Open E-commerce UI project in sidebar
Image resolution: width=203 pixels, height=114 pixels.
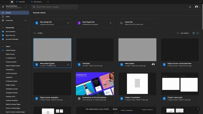(x=10, y=58)
